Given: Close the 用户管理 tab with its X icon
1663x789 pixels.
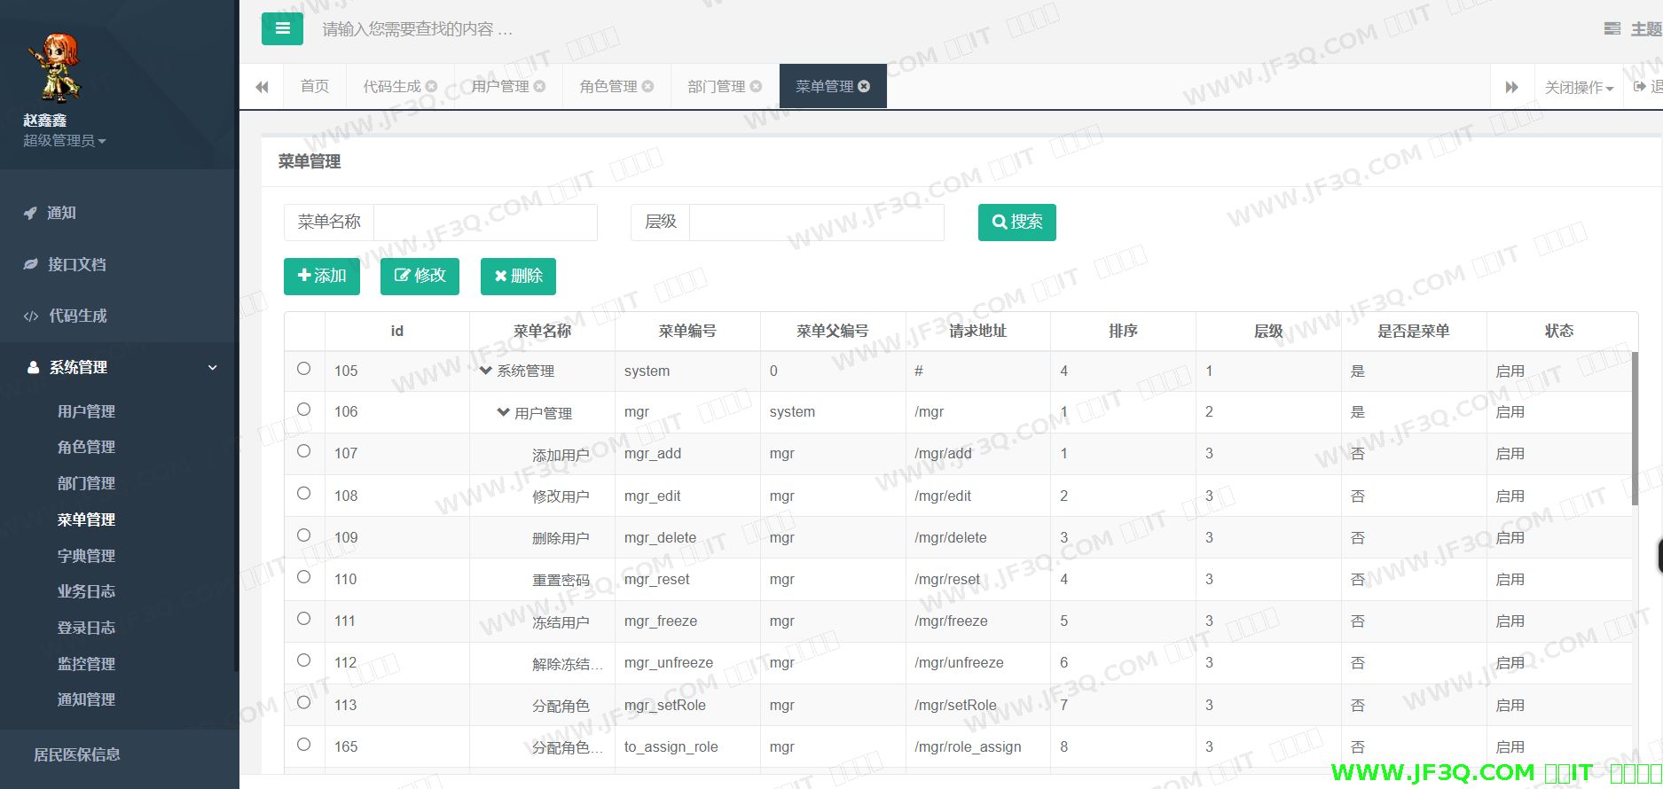Looking at the screenshot, I should (540, 86).
